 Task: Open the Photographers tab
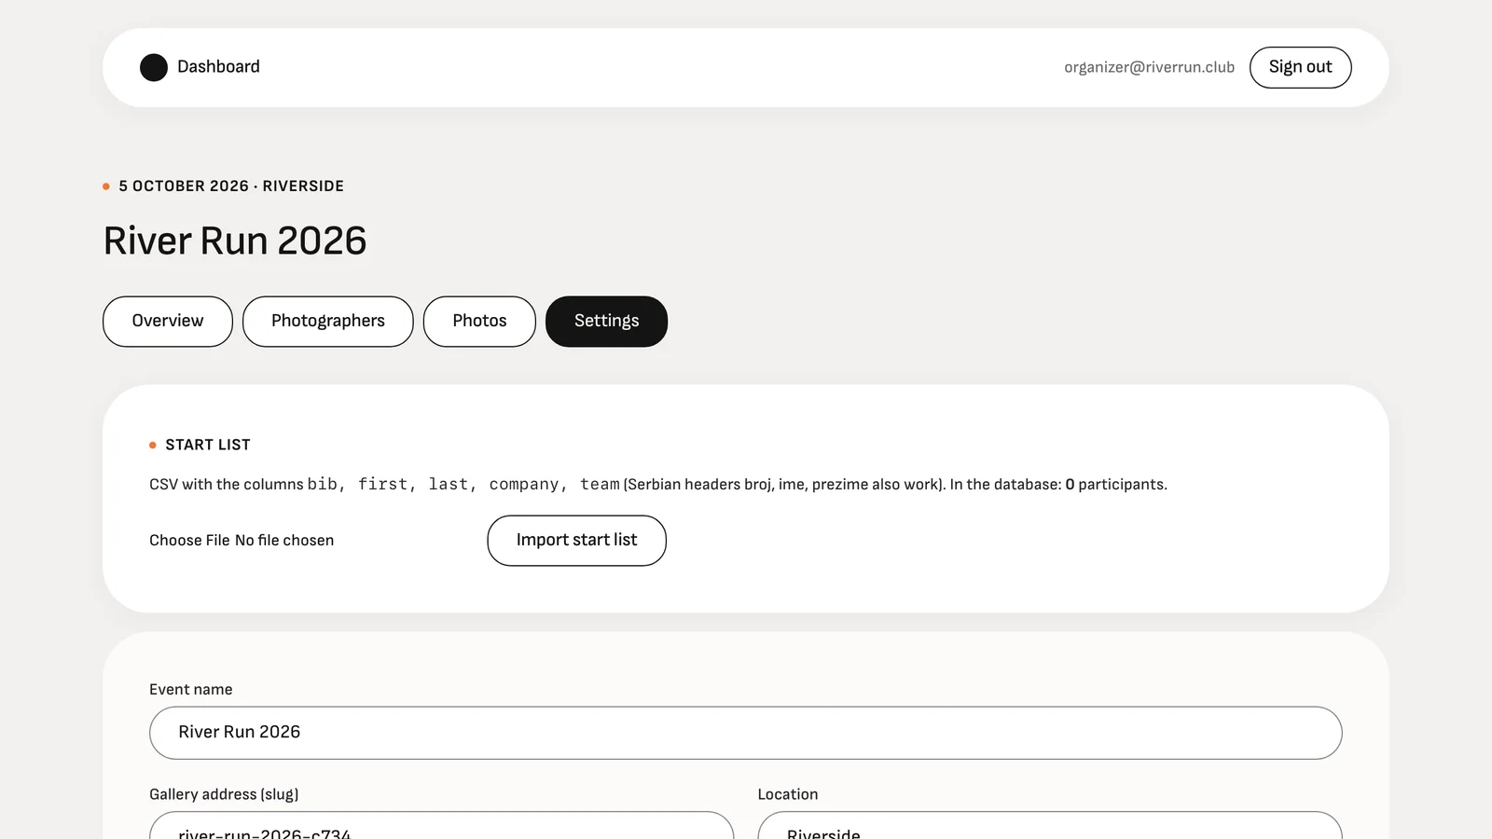pyautogui.click(x=328, y=322)
